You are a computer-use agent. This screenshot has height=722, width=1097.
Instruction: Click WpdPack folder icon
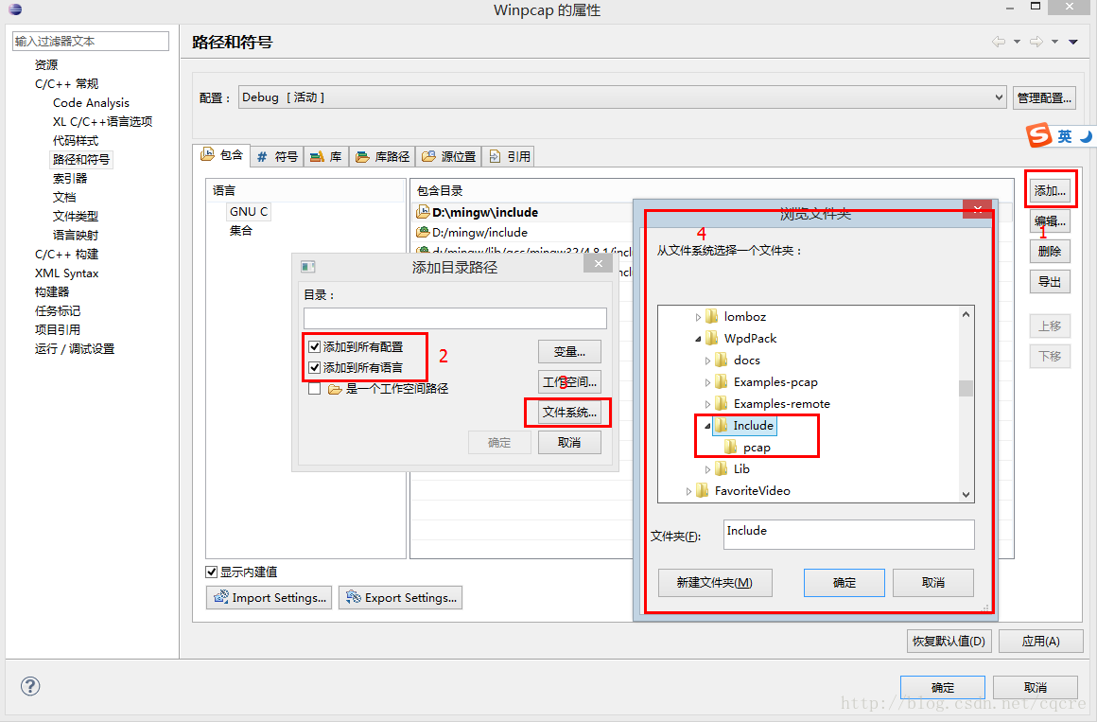[711, 338]
